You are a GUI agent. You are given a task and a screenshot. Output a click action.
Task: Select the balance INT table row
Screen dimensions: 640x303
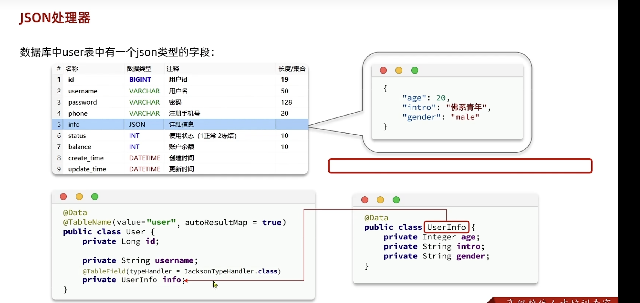[179, 147]
